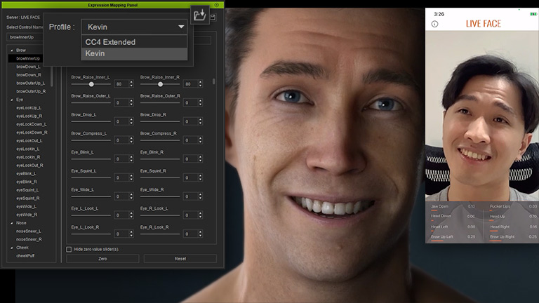
Task: Collapse the Cheek tree group
Action: pos(11,248)
